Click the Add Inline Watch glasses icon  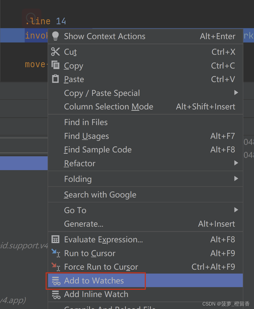point(56,294)
